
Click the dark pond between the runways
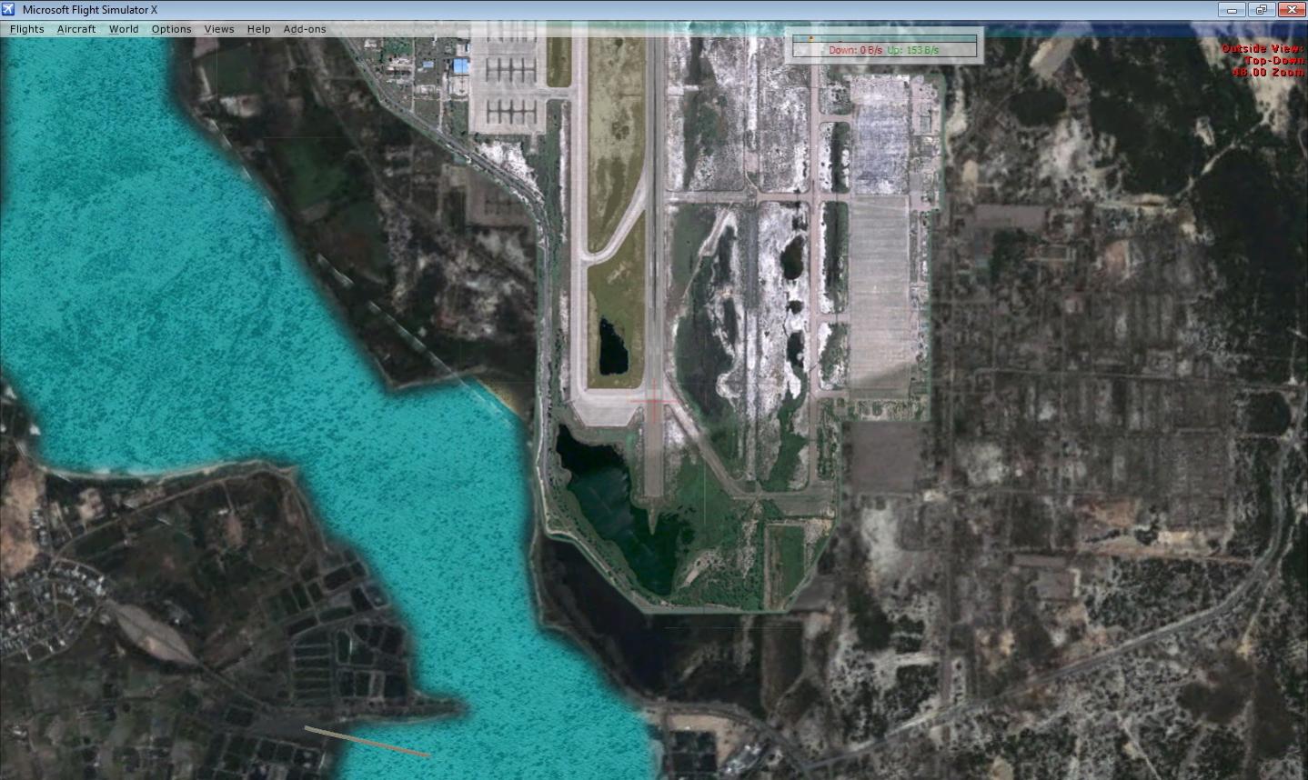[x=613, y=348]
